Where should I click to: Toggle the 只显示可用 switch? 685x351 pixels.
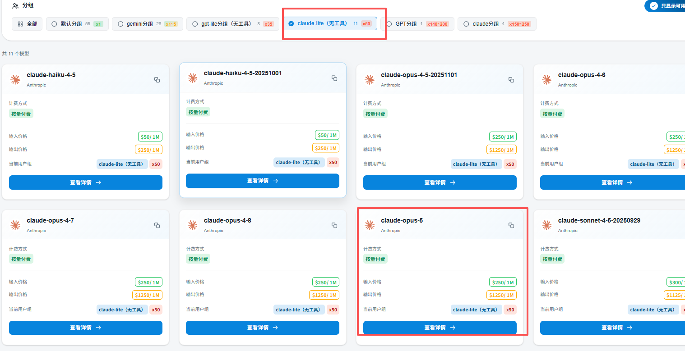click(x=665, y=6)
